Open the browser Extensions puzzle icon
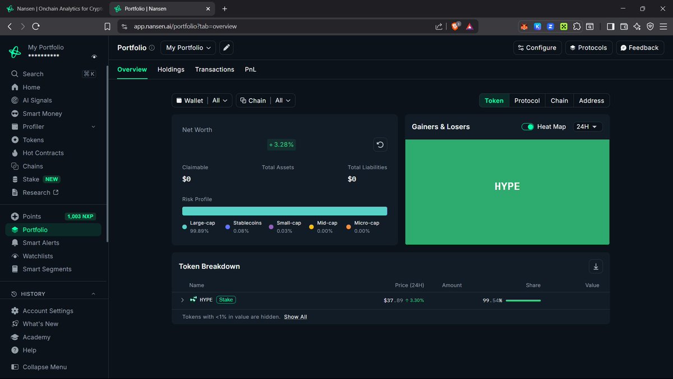 click(x=577, y=26)
